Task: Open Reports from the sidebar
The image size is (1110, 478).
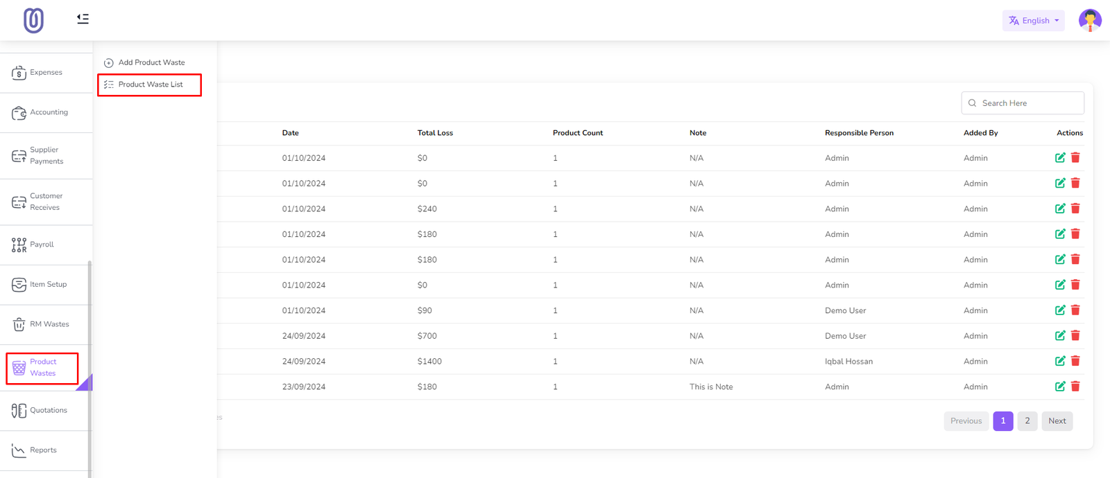Action: pos(43,450)
